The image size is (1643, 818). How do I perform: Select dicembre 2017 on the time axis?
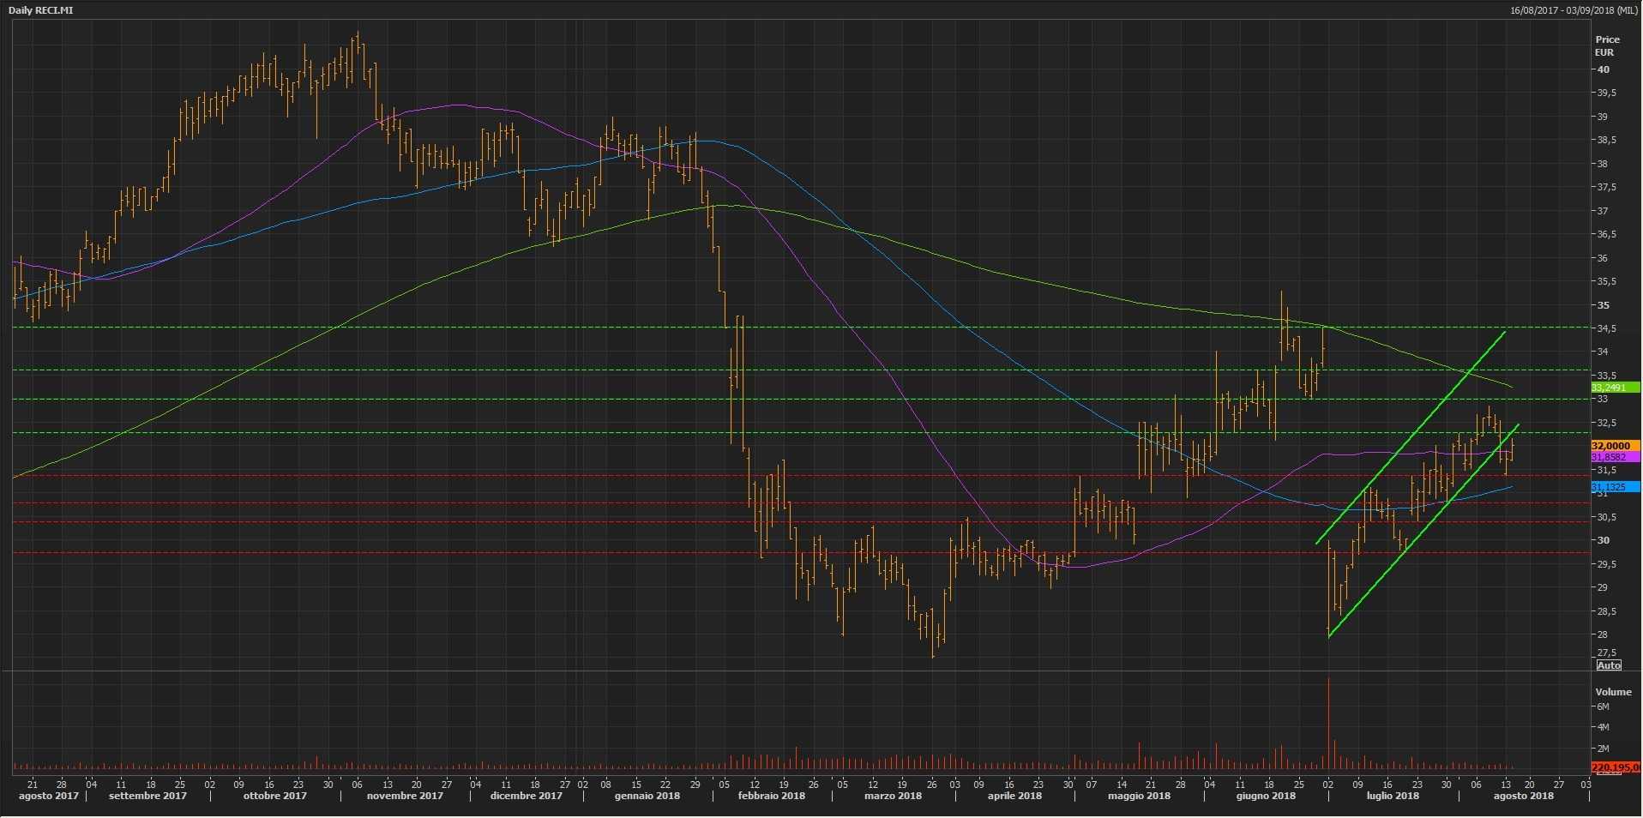pos(527,796)
